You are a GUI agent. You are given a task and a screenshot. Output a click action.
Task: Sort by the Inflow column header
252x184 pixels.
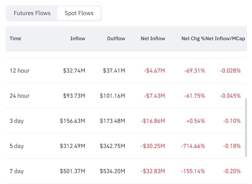78,39
